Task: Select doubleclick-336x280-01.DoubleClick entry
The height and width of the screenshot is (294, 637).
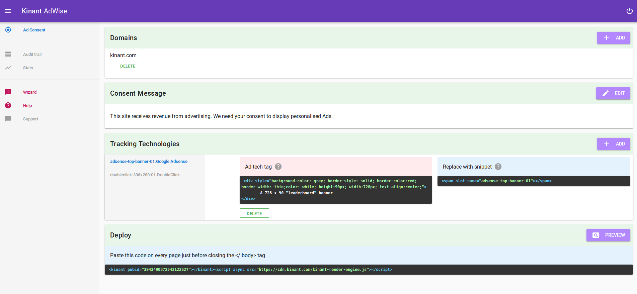Action: 145,175
